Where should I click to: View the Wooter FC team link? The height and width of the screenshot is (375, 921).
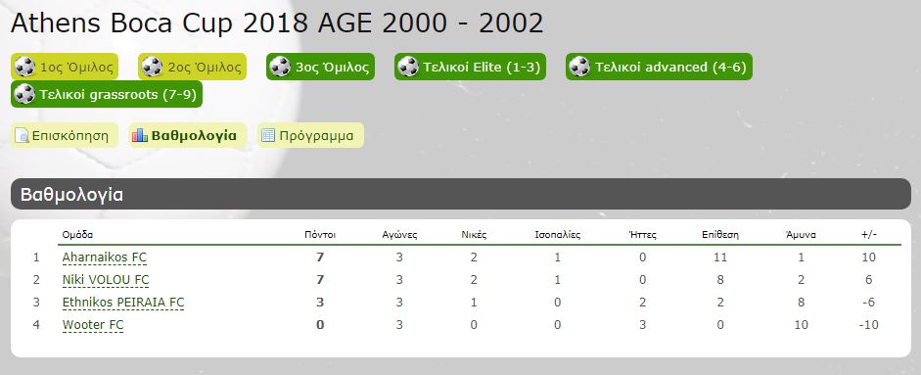93,325
